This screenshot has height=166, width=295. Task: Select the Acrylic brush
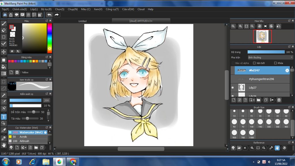tap(28, 137)
